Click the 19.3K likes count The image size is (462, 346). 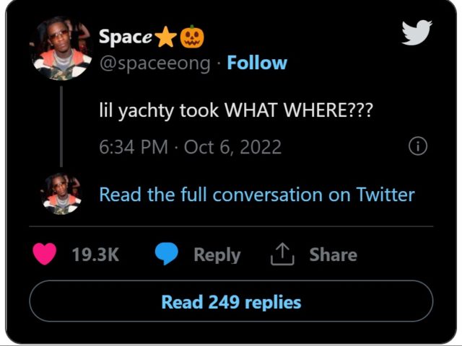click(x=95, y=254)
